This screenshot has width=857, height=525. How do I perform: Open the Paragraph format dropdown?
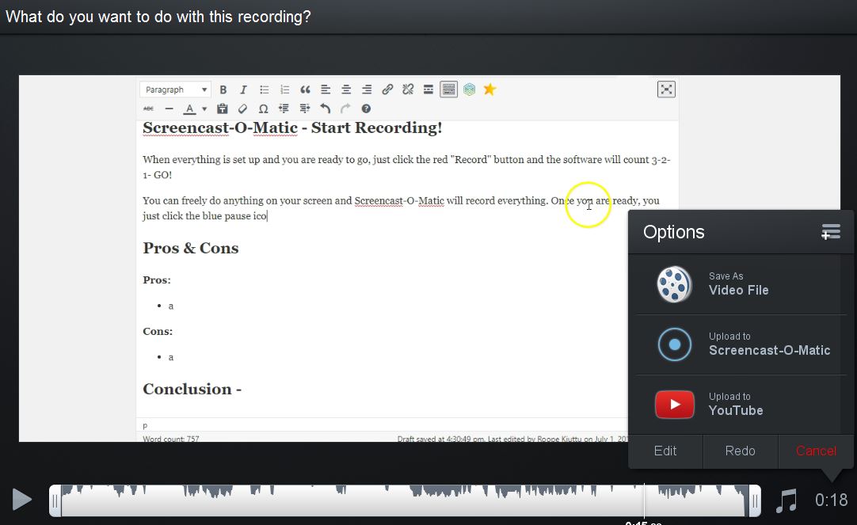pos(175,89)
